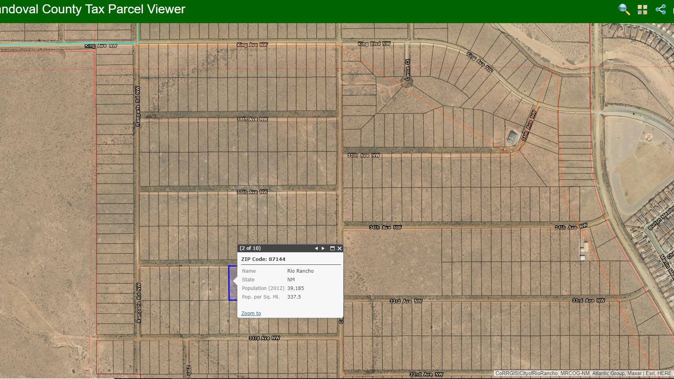
Task: Select the 337.5 density value
Action: click(x=294, y=297)
